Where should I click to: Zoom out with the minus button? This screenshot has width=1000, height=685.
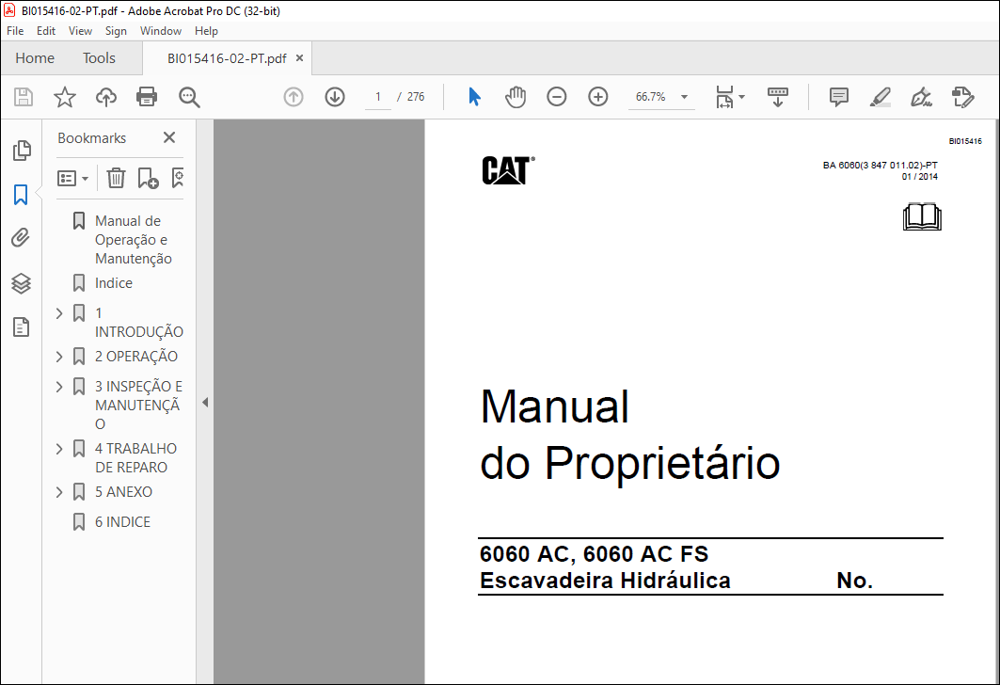tap(557, 97)
